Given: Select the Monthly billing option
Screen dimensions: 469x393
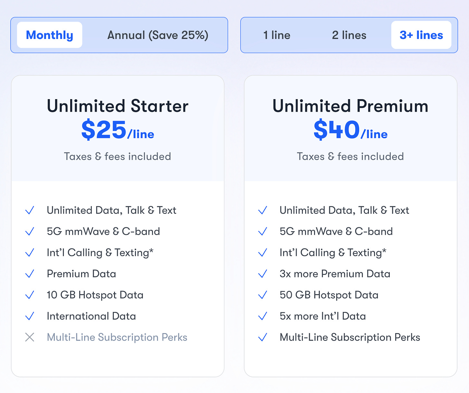Looking at the screenshot, I should 49,35.
